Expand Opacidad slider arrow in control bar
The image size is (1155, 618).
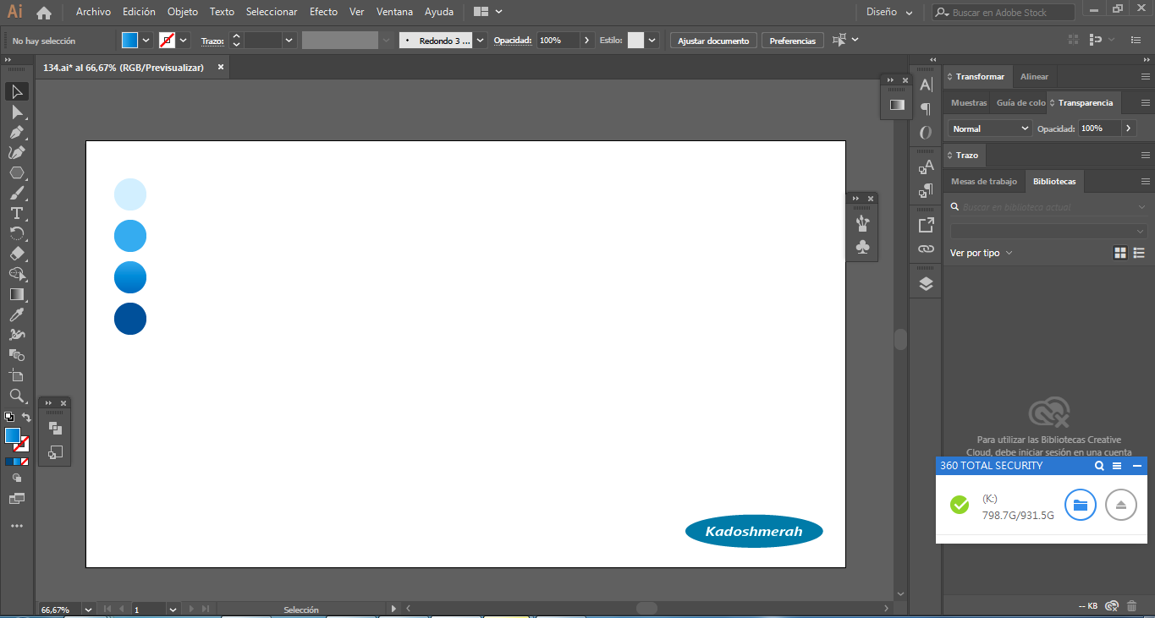click(x=587, y=40)
